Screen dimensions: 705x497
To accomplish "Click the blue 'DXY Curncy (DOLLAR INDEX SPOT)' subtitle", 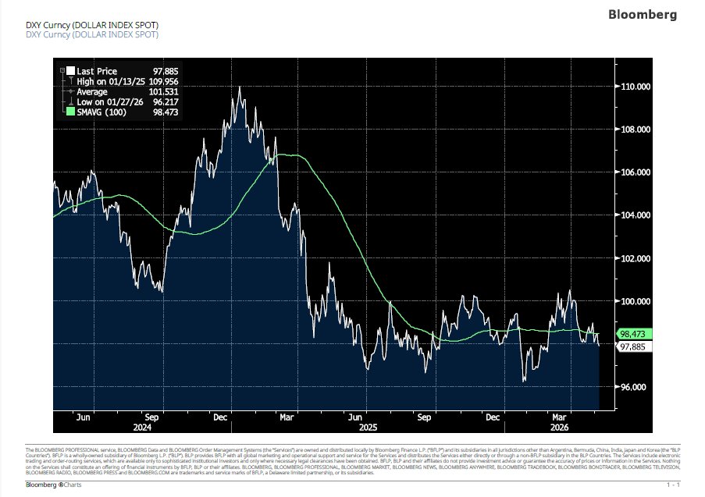I will pos(92,34).
